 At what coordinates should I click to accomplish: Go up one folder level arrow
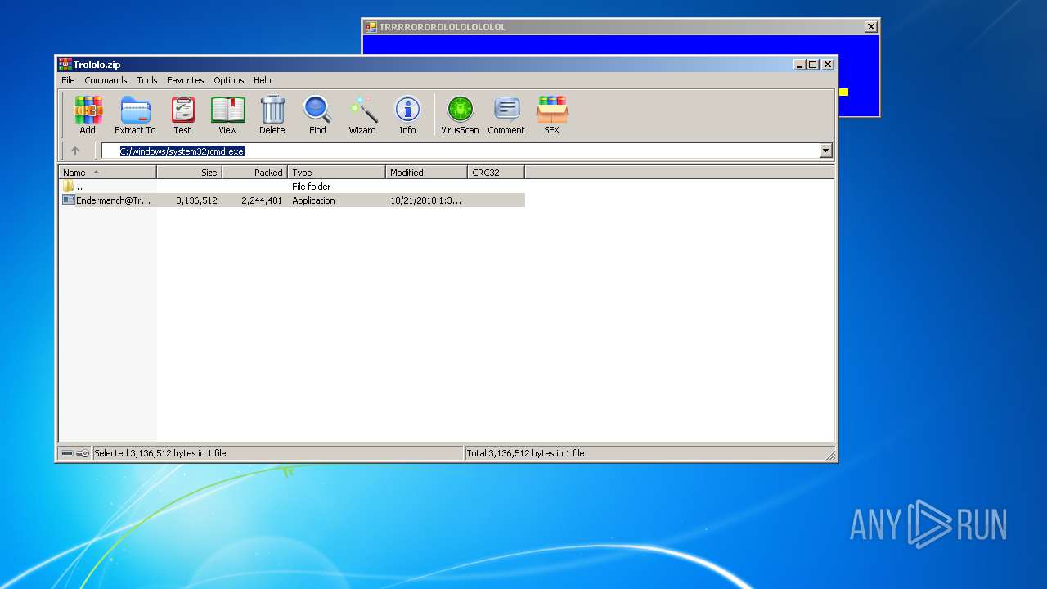[x=75, y=151]
